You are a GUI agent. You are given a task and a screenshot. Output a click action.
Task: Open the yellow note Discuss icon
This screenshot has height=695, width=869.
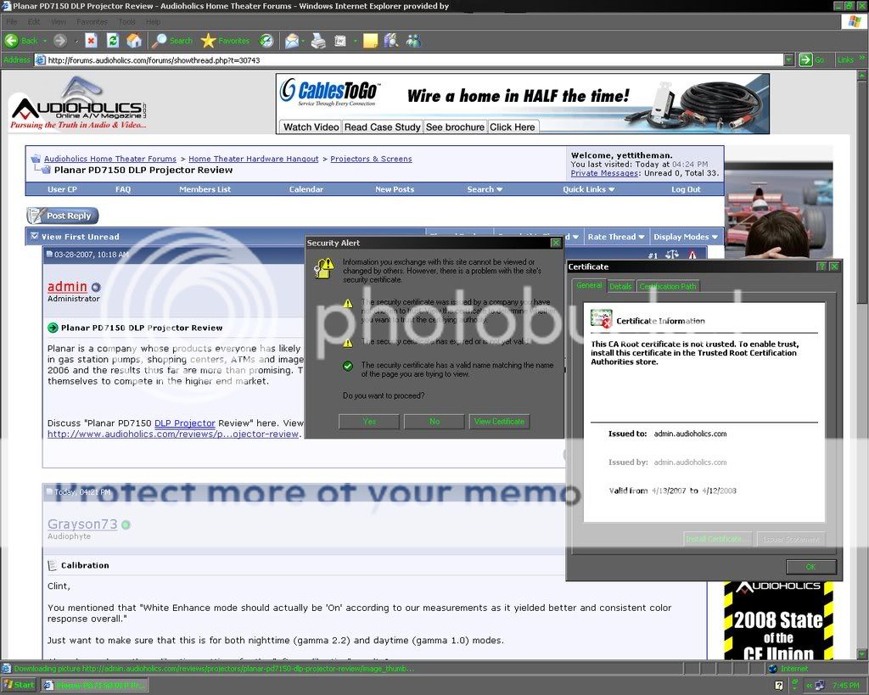[x=370, y=41]
